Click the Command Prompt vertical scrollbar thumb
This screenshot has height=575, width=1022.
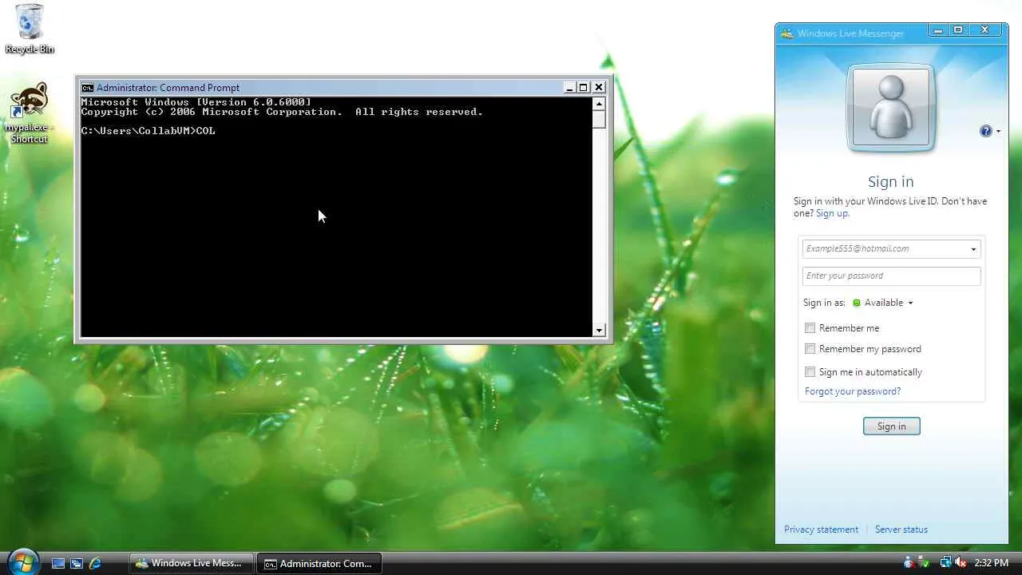pyautogui.click(x=599, y=119)
